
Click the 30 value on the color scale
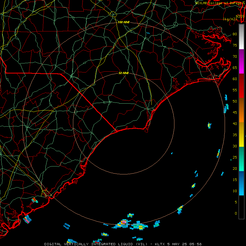(235, 146)
